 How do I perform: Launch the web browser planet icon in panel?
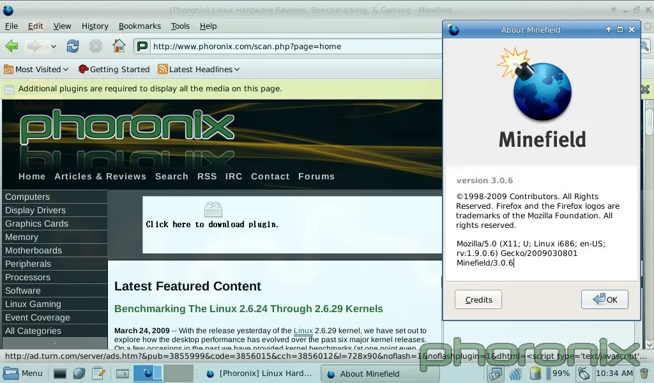(79, 373)
